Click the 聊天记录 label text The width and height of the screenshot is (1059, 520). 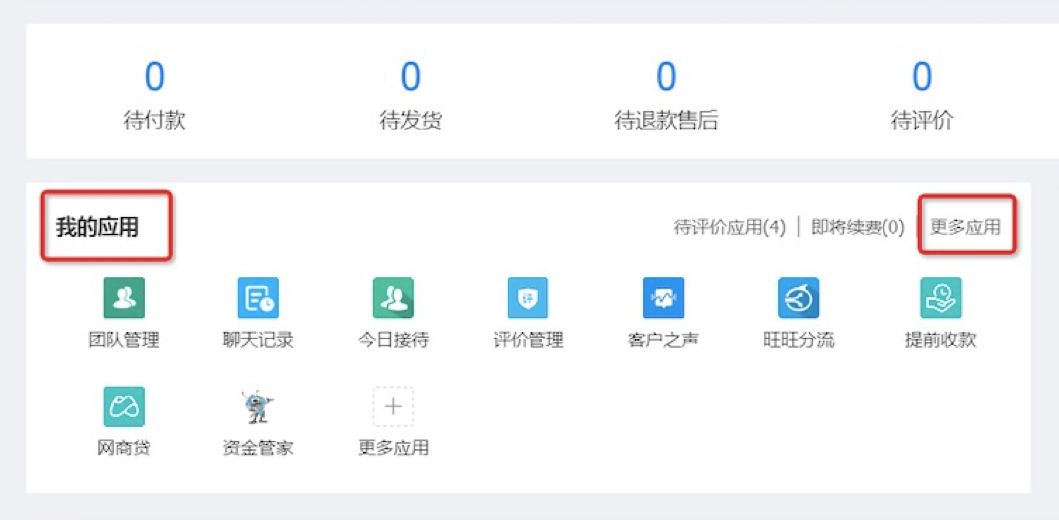(258, 340)
